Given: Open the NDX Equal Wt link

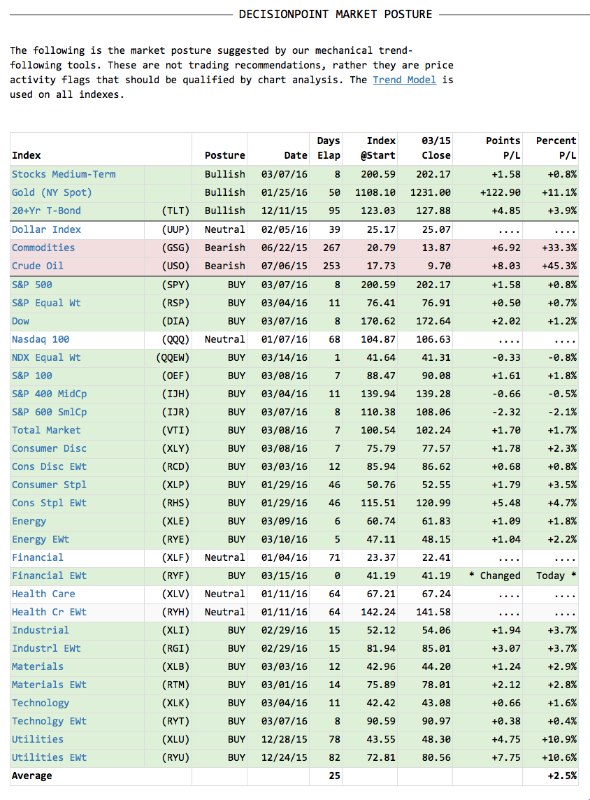Looking at the screenshot, I should click(46, 357).
